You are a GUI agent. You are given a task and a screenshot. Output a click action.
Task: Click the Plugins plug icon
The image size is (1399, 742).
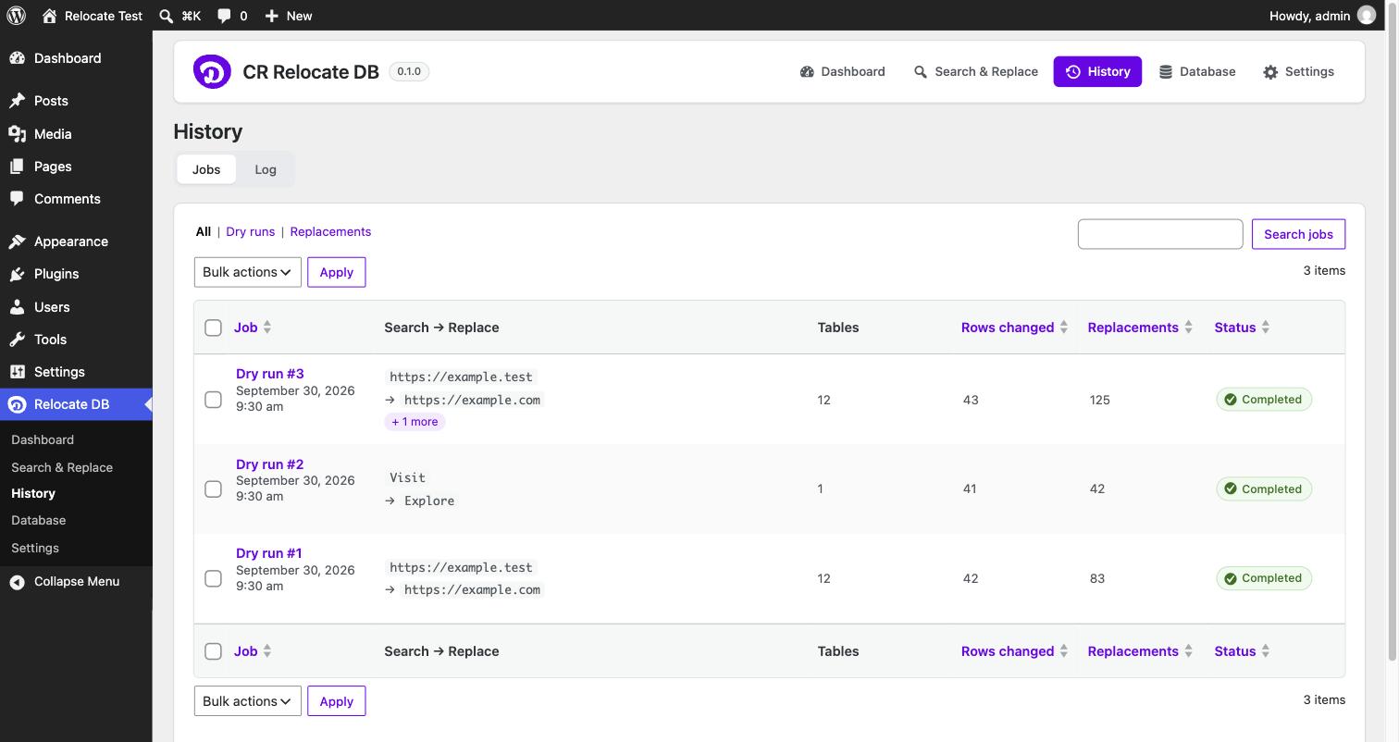[18, 274]
